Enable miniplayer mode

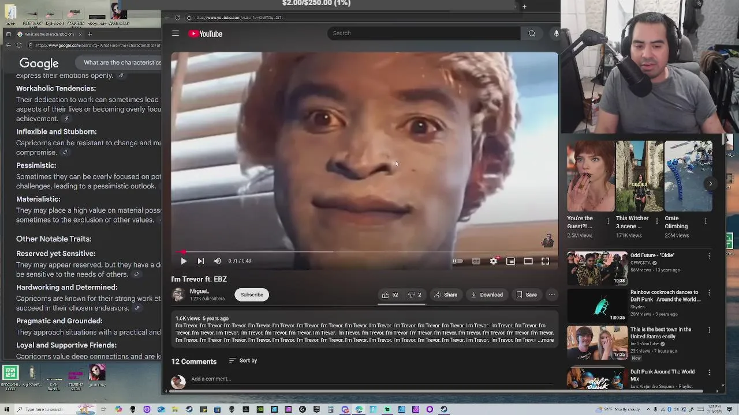[x=510, y=261]
